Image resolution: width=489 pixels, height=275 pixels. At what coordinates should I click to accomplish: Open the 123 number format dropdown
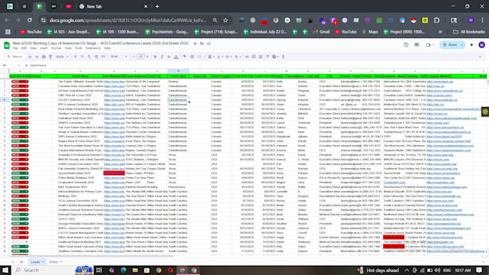tap(104, 57)
